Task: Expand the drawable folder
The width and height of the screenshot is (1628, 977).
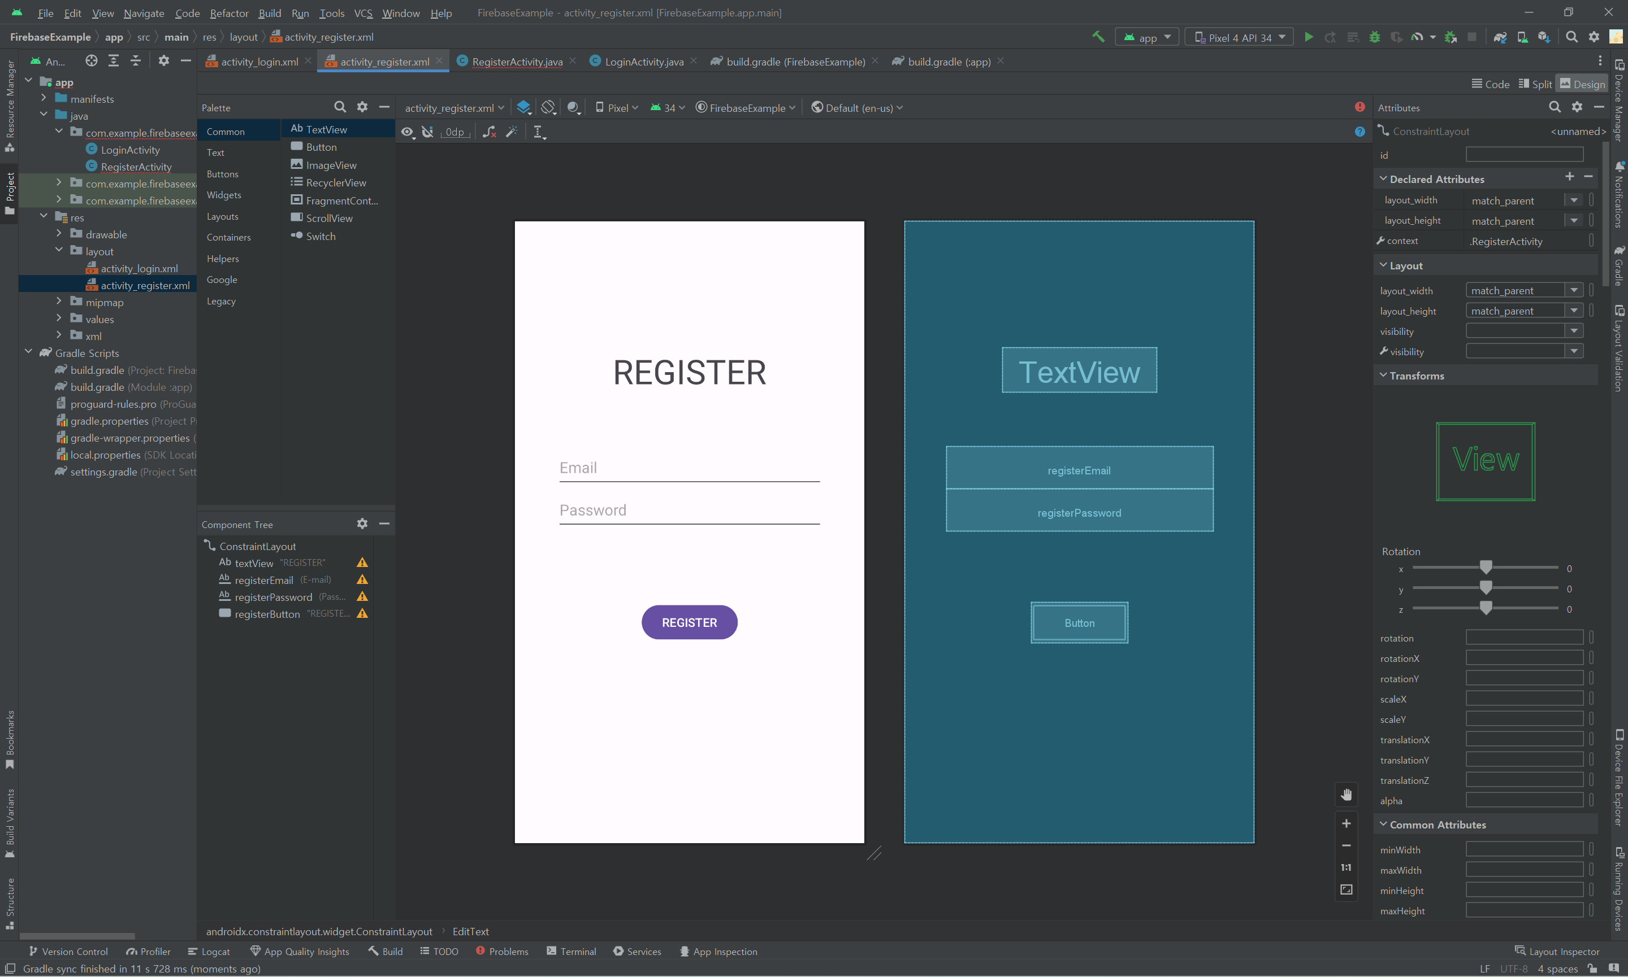Action: [x=59, y=234]
